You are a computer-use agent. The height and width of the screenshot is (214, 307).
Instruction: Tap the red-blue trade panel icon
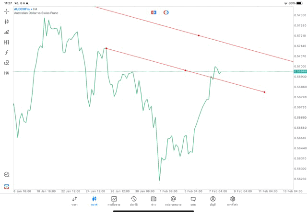point(153,12)
